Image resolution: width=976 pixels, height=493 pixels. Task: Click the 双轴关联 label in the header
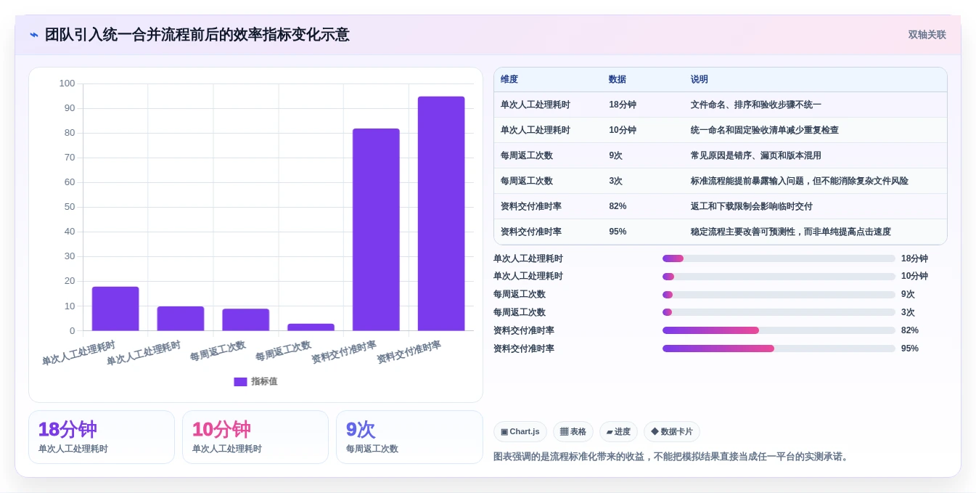tap(927, 35)
